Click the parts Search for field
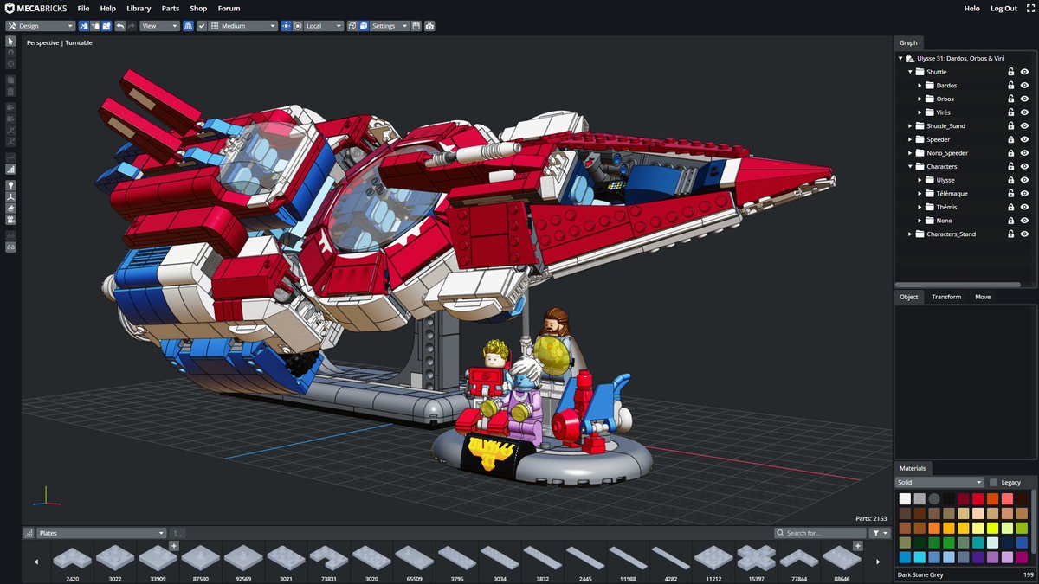 tap(820, 533)
